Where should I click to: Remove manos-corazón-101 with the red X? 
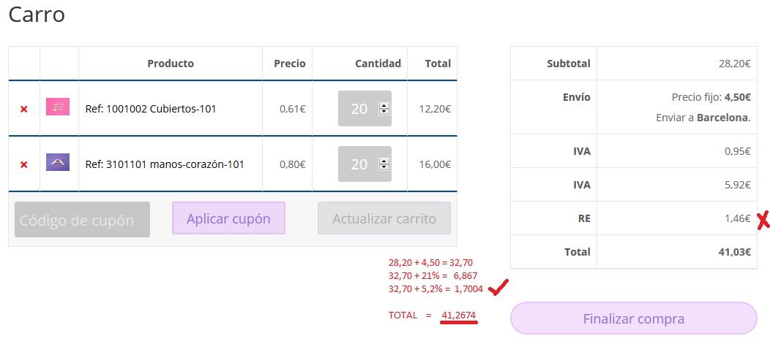pos(23,164)
